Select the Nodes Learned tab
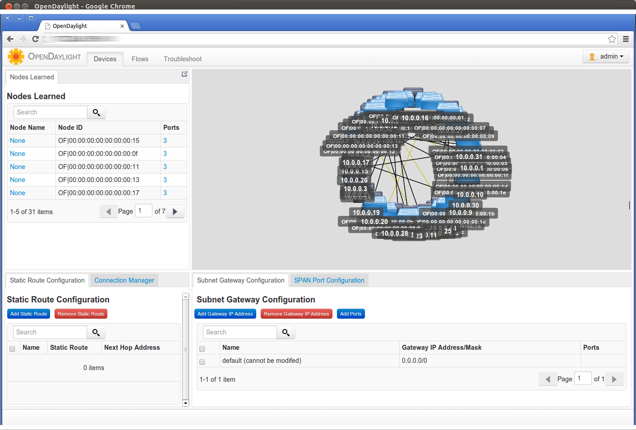 [x=32, y=77]
